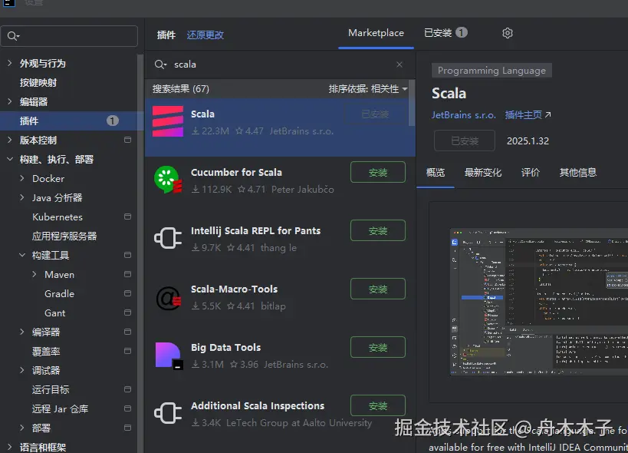628x453 pixels.
Task: Click project-level icon next to Kubernetes
Action: tap(128, 217)
